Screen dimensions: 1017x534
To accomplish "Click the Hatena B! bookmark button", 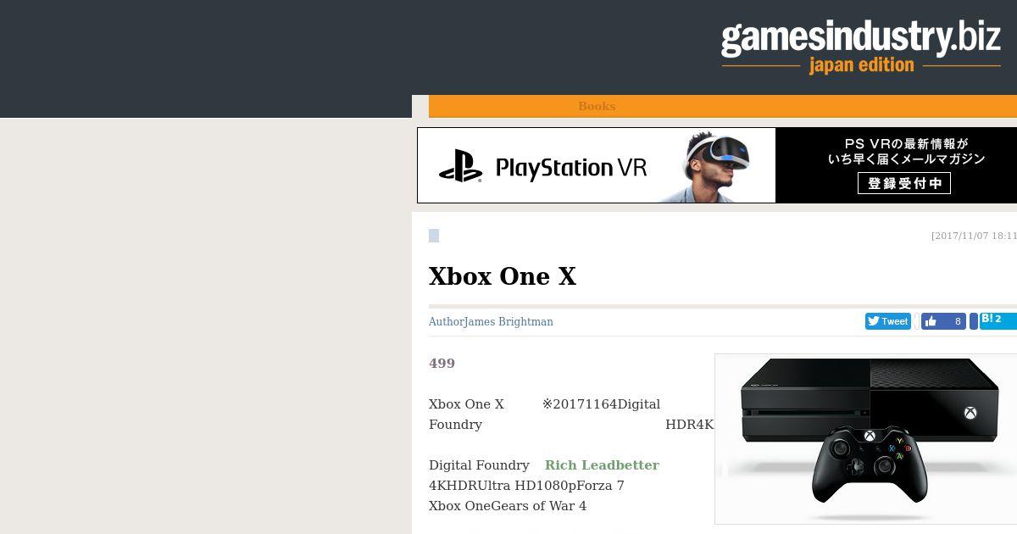I will pos(998,320).
